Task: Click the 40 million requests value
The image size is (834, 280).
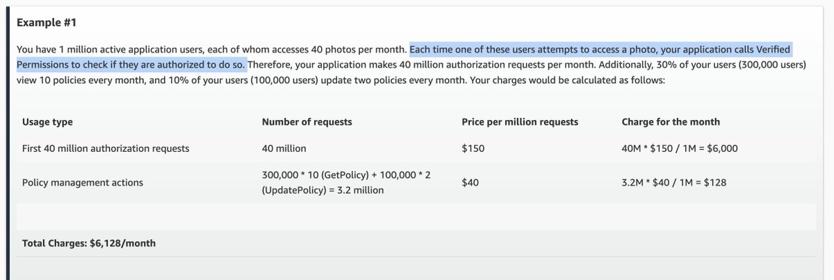Action: coord(284,148)
